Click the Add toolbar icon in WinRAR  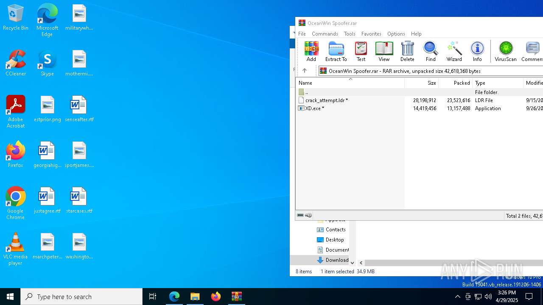pos(311,51)
